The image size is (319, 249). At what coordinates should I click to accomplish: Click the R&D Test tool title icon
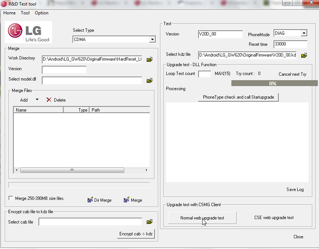click(4, 4)
